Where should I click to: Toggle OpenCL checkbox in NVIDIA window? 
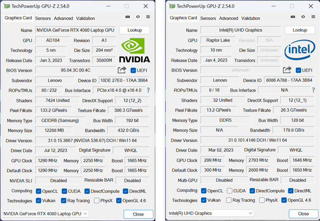[x=39, y=191]
